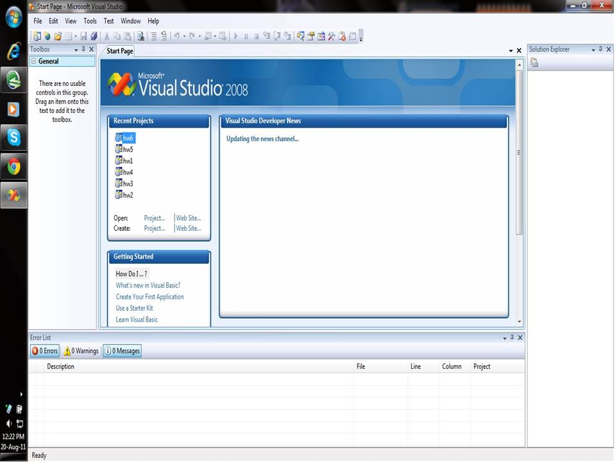Image resolution: width=616 pixels, height=462 pixels.
Task: Click the Undo arrow icon
Action: 177,36
